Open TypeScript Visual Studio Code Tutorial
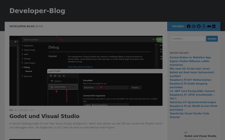 tap(189, 115)
